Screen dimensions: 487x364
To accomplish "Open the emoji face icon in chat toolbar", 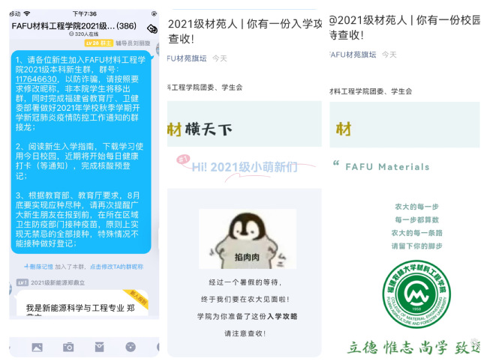I will point(130,348).
